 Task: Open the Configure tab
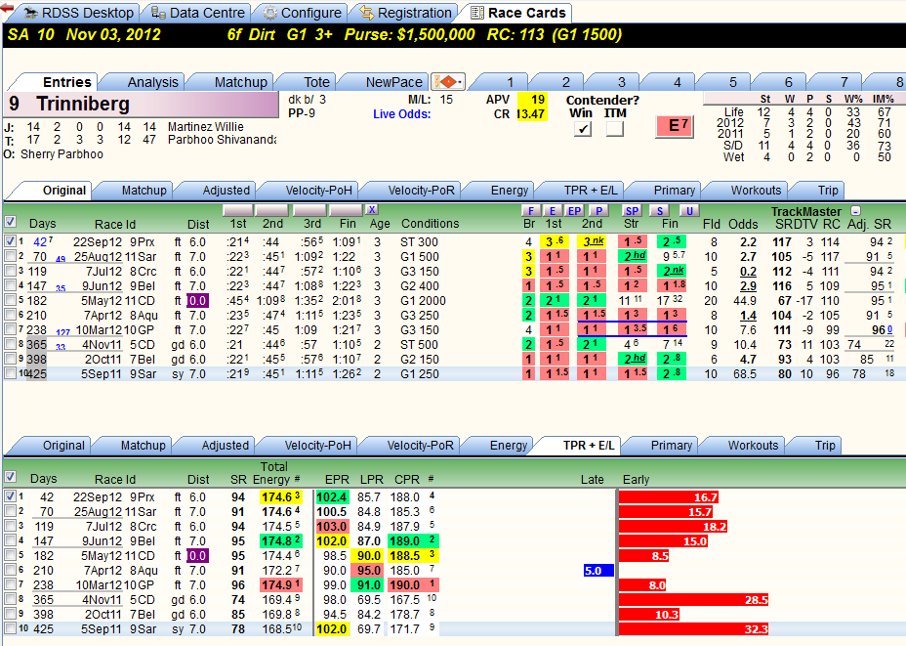coord(303,13)
